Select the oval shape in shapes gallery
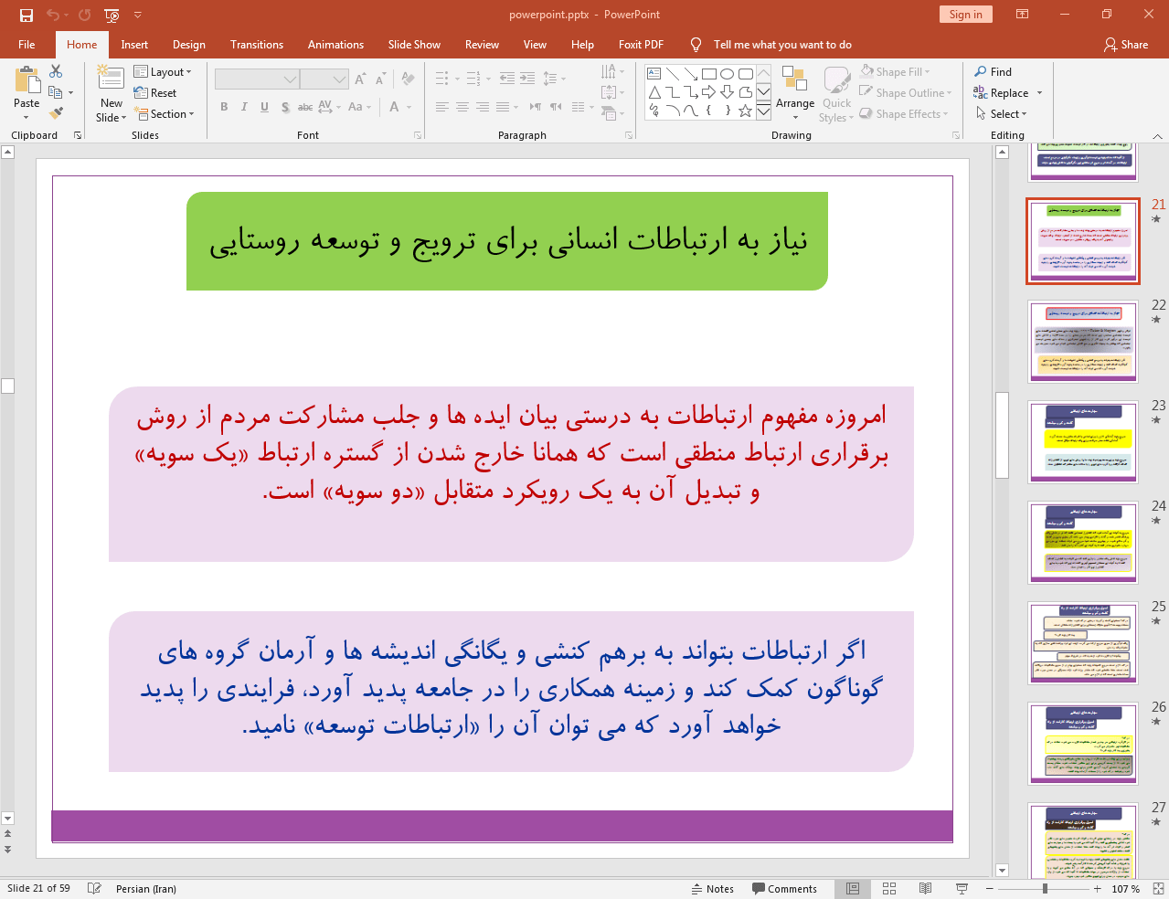 point(727,74)
